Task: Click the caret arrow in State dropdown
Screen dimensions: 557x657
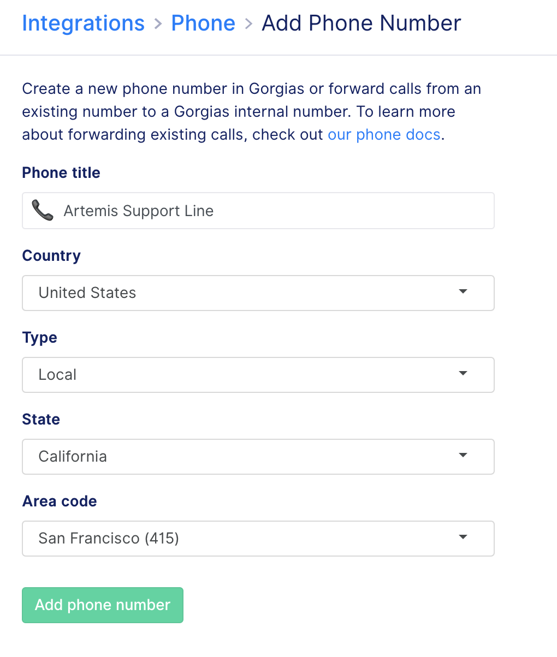Action: click(x=463, y=456)
